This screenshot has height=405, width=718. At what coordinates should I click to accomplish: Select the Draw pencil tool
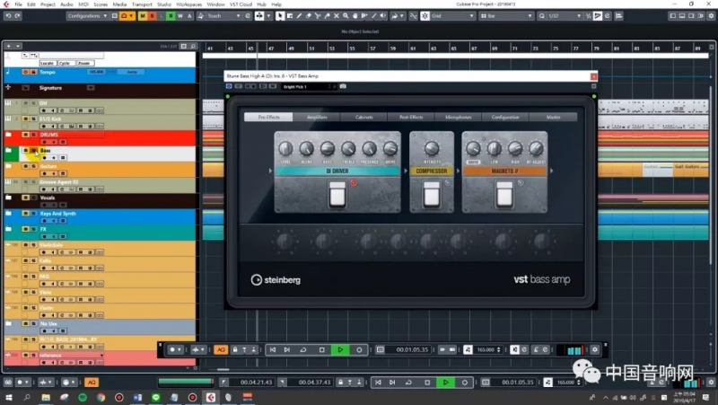pos(299,16)
